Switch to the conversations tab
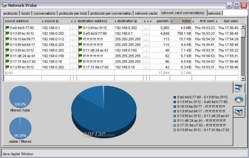The image size is (249, 158). [x=45, y=13]
